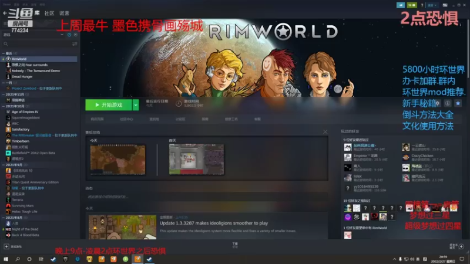This screenshot has height=264, width=470.
Task: Select Timberborn in the library sidebar
Action: coord(21,141)
